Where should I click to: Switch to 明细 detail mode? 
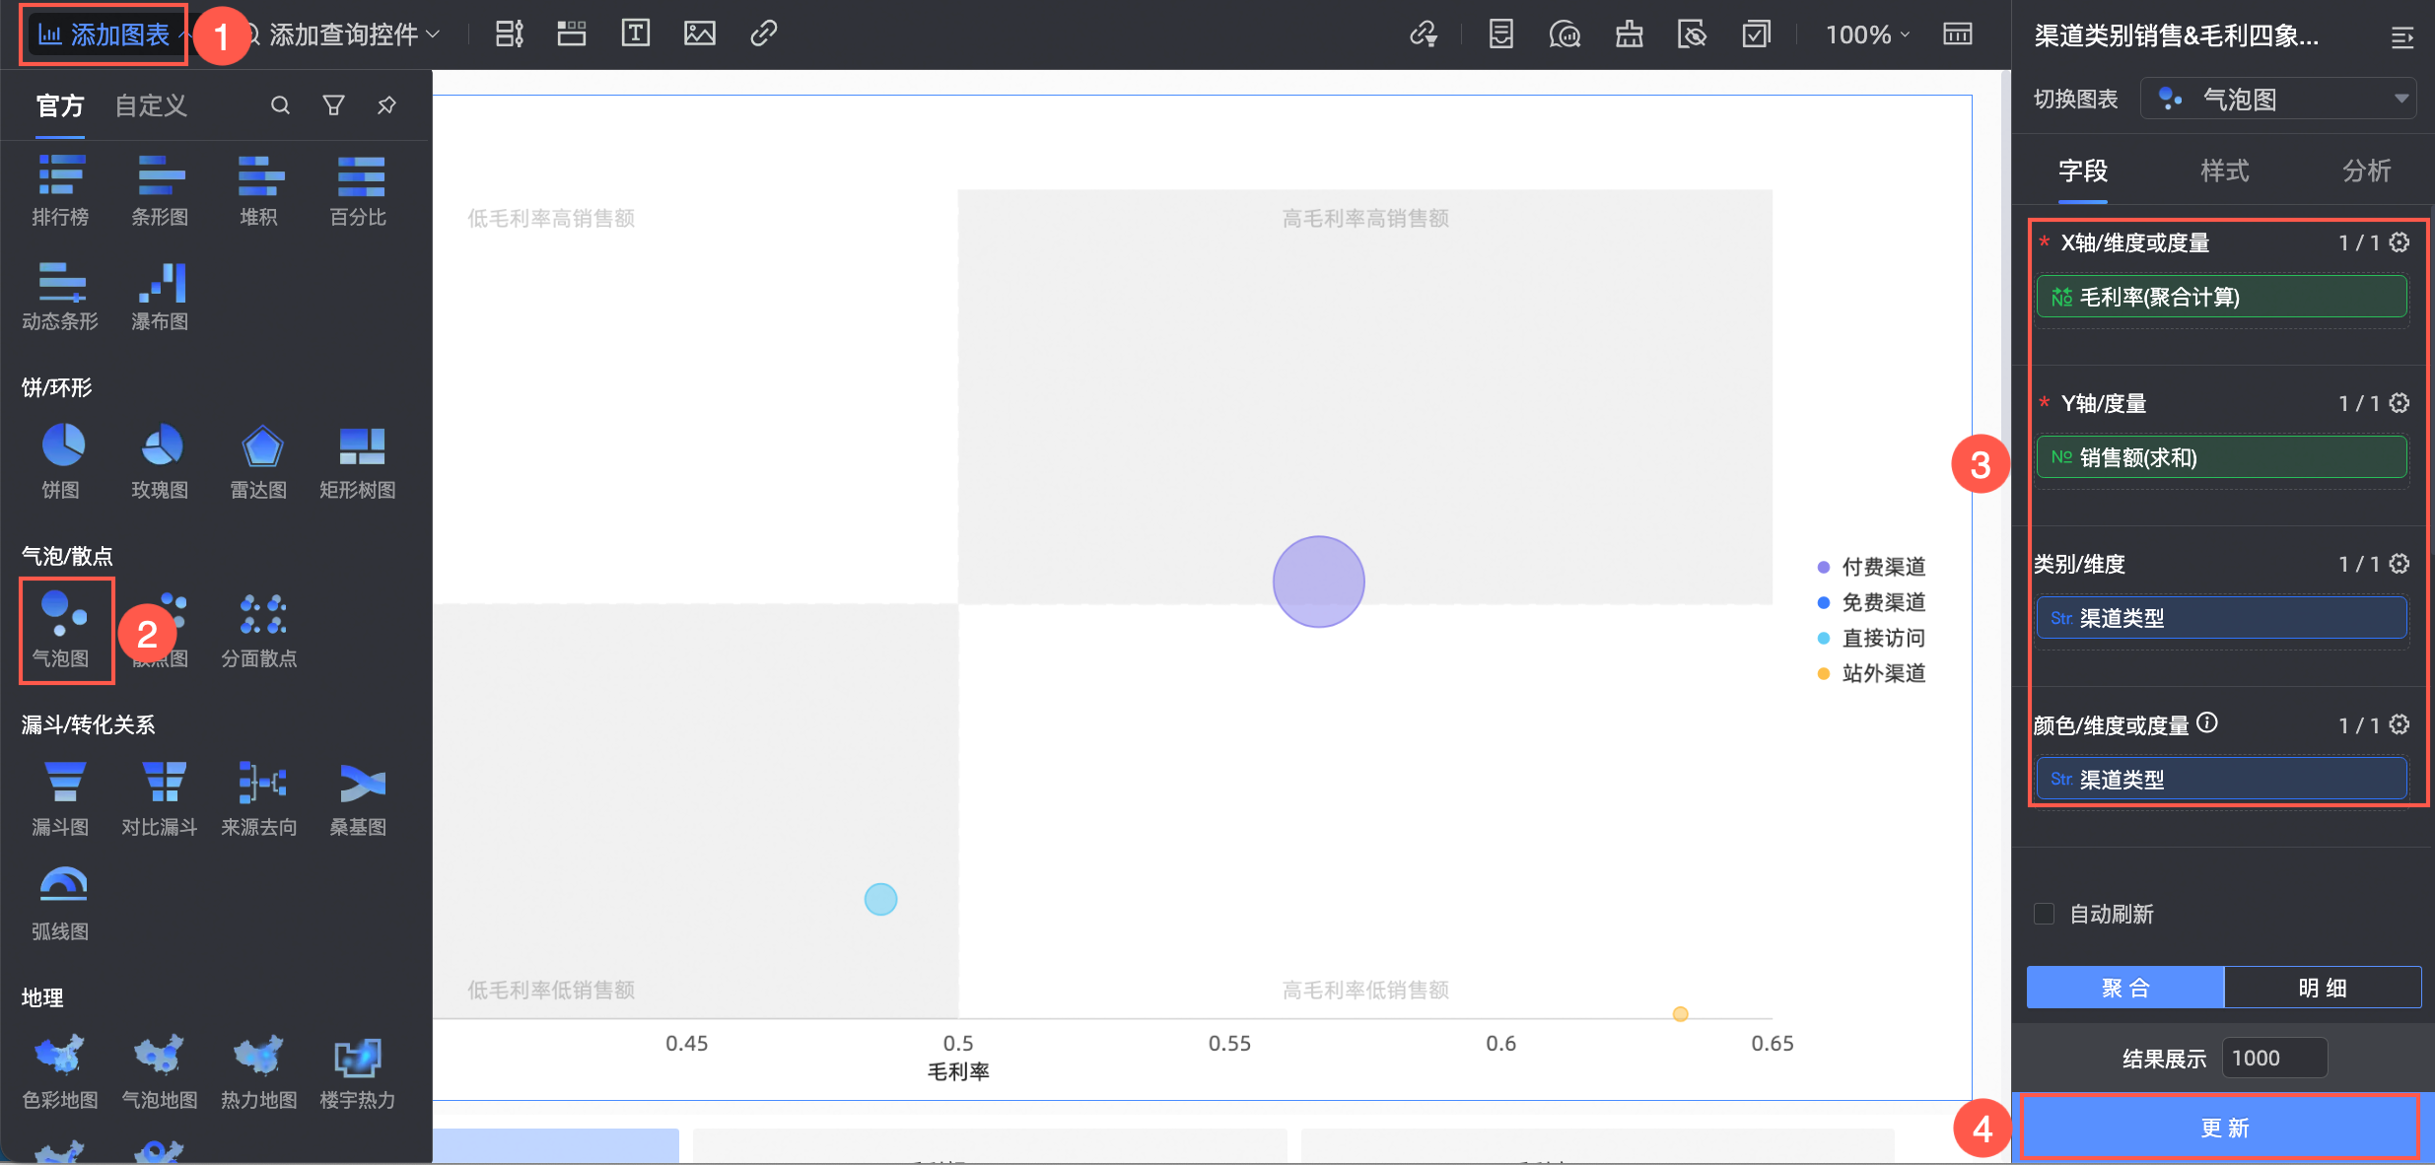point(2322,988)
